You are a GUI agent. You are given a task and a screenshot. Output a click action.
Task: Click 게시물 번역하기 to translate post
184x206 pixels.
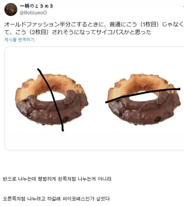(20, 40)
